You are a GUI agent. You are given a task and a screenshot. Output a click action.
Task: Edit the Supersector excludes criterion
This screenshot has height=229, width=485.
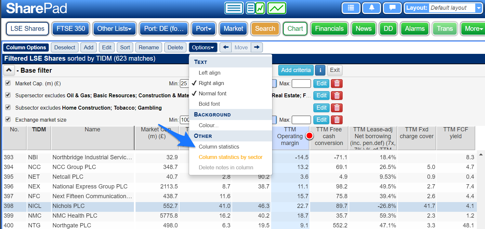(321, 96)
